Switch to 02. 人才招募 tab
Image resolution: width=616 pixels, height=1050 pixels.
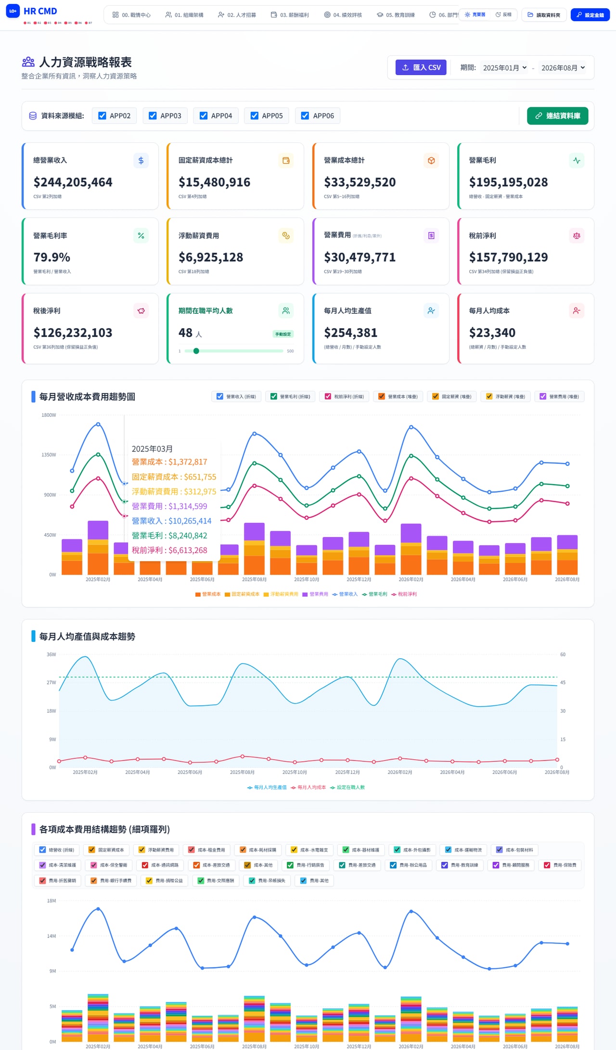[x=237, y=15]
